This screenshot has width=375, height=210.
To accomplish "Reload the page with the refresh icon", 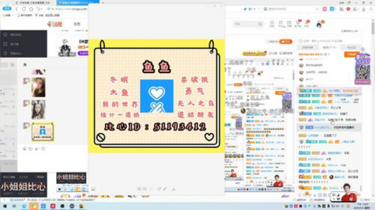I will (23, 9).
